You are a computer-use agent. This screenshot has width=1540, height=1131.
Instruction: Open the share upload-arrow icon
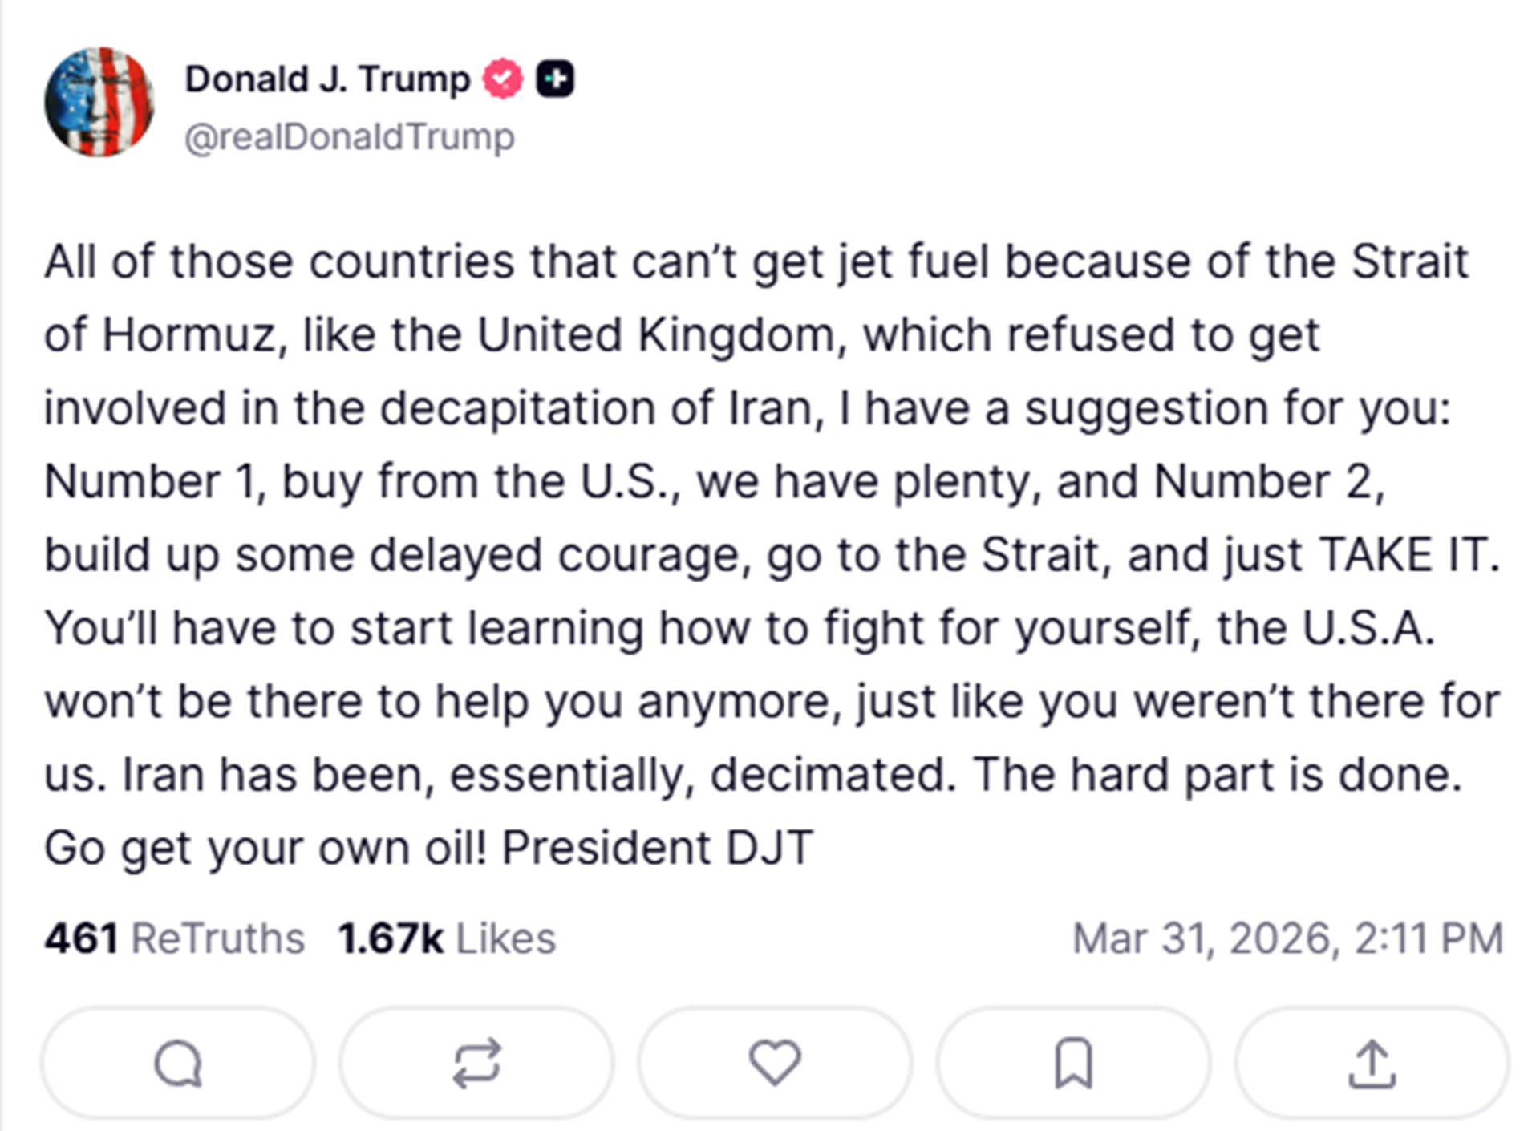pos(1372,1064)
